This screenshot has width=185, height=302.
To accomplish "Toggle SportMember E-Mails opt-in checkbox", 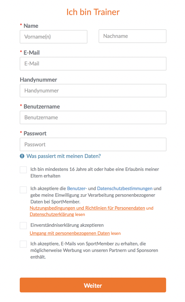I will (23, 244).
